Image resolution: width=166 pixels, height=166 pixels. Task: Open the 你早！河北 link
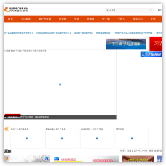[x=126, y=151]
